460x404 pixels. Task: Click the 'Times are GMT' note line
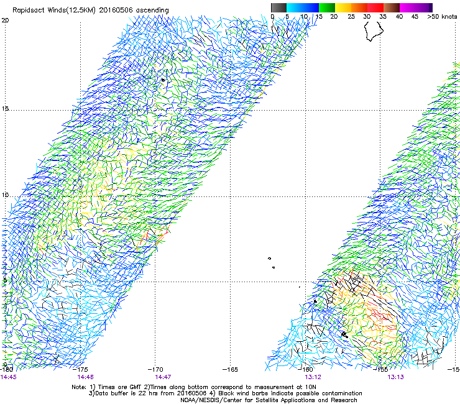[194, 387]
